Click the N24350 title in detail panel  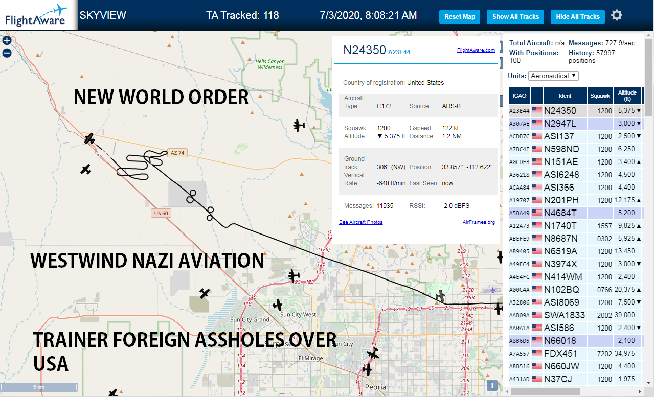pyautogui.click(x=364, y=50)
